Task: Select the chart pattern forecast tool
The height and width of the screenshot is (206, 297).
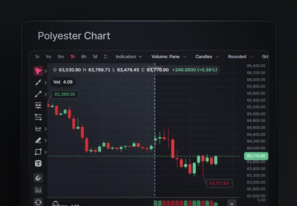Action: [38, 129]
